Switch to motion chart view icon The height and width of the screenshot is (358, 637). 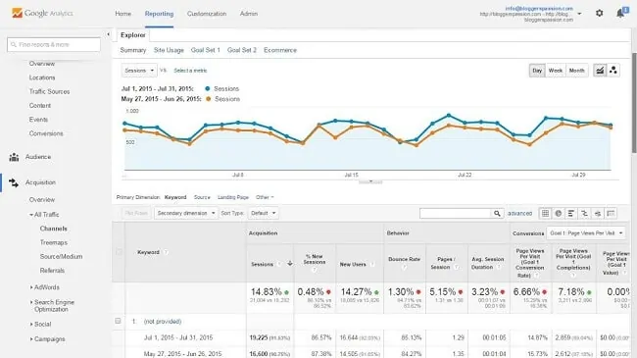613,71
